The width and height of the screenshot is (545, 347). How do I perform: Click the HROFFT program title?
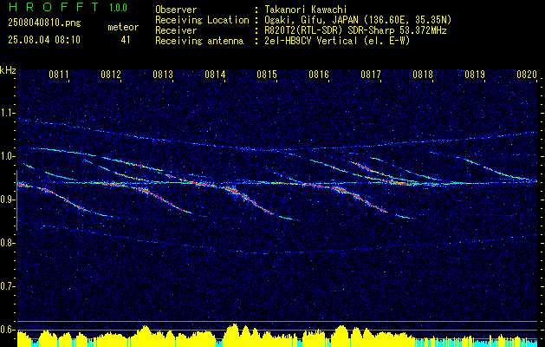pos(53,7)
